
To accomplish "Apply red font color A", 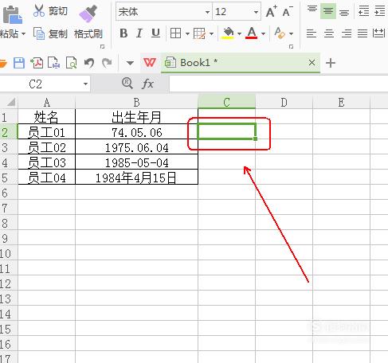I will click(252, 33).
